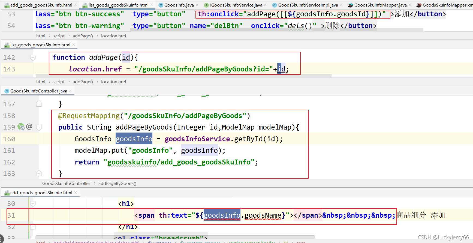The width and height of the screenshot is (473, 243).
Task: Open the GoodsSkuInfoServiceImpl.java tab
Action: (x=308, y=5)
